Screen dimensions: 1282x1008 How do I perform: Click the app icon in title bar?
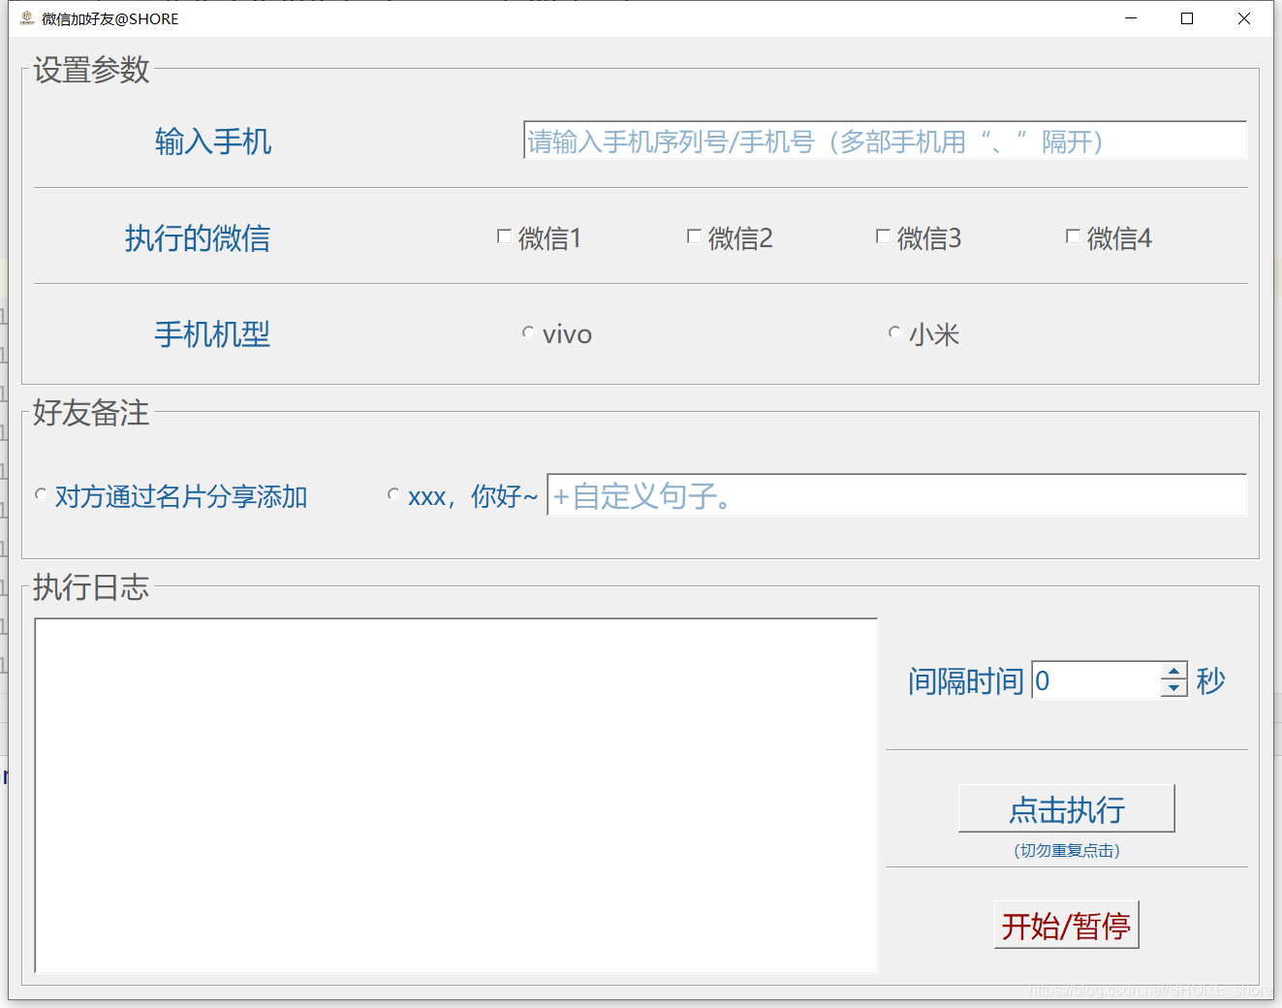coord(27,18)
